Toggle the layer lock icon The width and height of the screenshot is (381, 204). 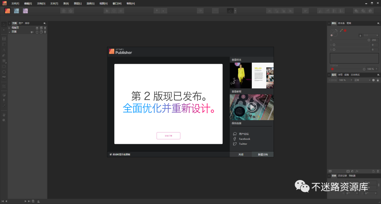(x=378, y=80)
